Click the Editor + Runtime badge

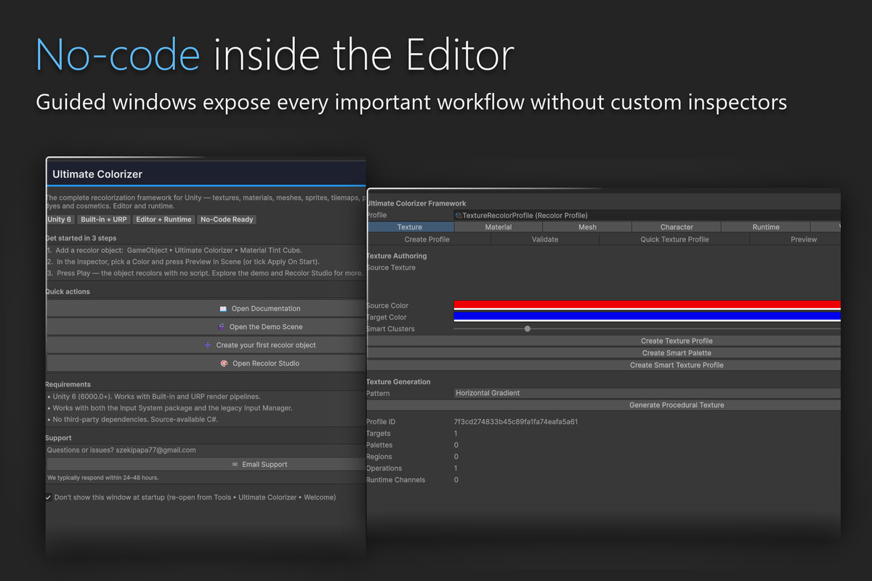[163, 219]
